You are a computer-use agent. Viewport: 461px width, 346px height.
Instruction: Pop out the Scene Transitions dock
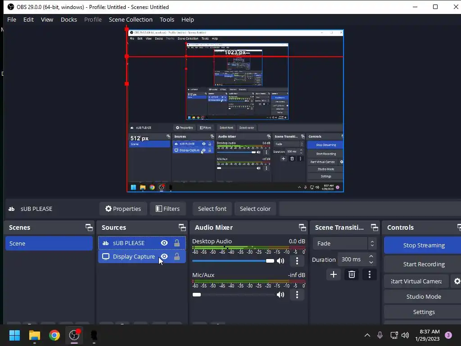click(374, 228)
